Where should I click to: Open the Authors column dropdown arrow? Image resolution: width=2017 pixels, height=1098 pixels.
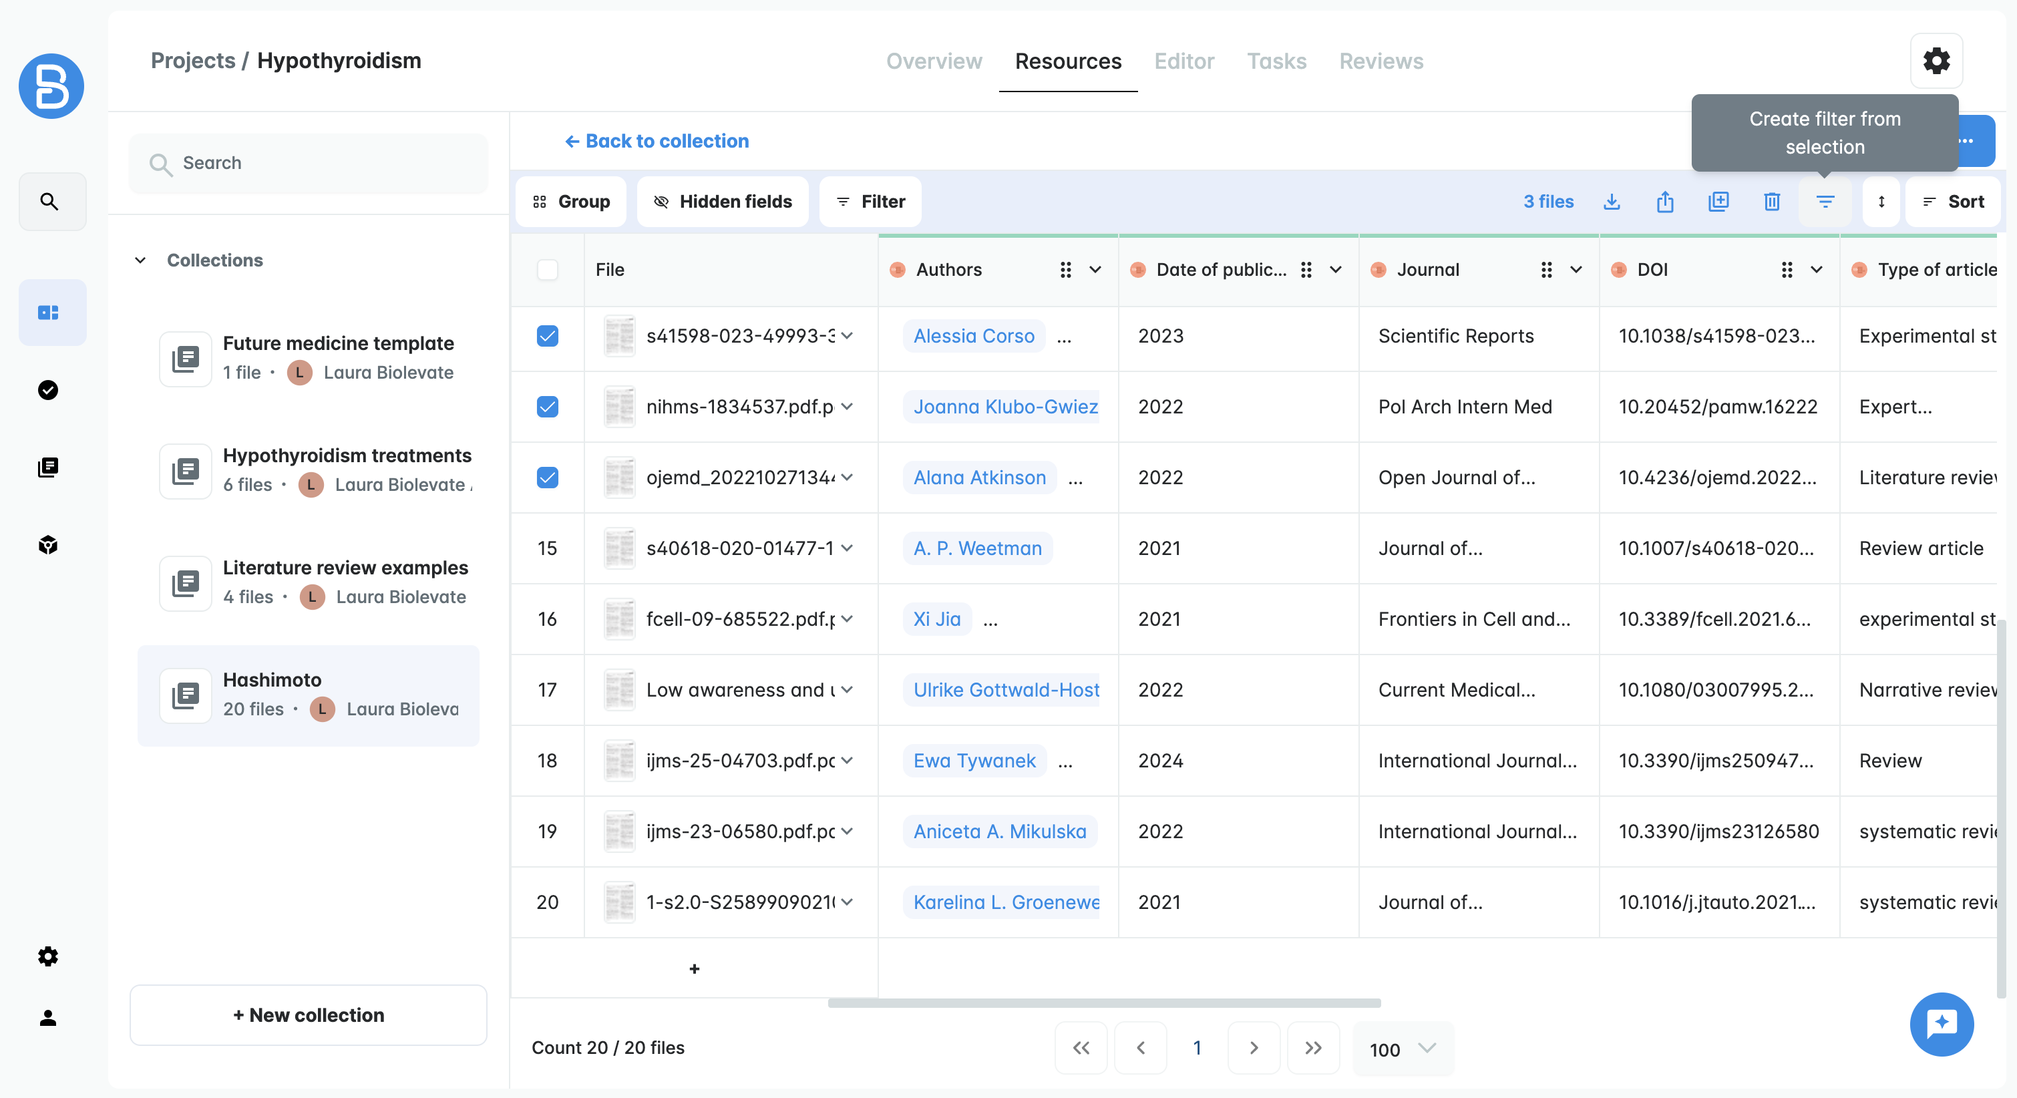[1095, 269]
